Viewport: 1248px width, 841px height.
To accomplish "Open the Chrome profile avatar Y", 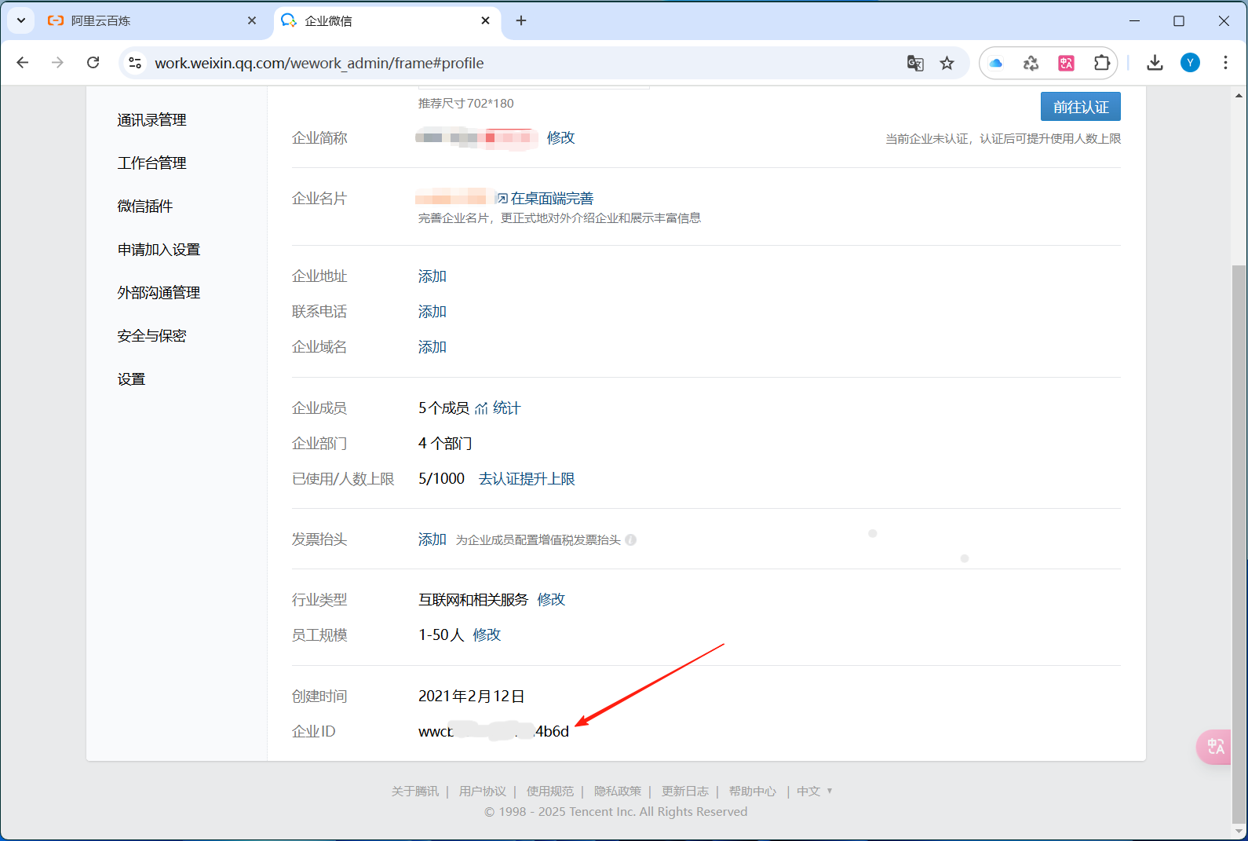I will click(1190, 63).
